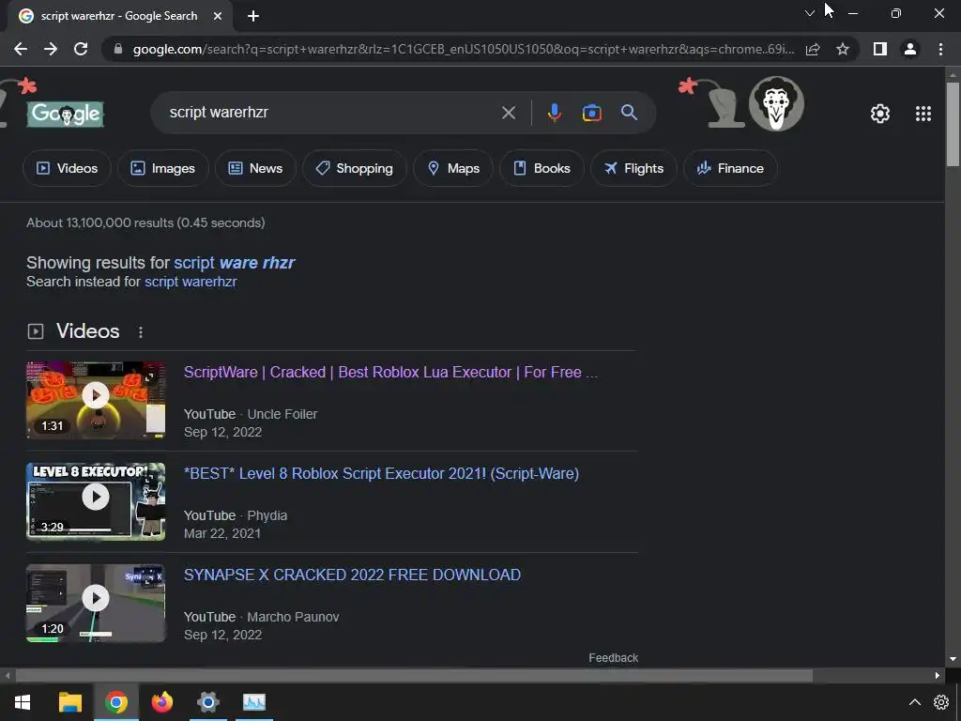Search instead for script warerhzr
Viewport: 961px width, 721px height.
coord(191,282)
